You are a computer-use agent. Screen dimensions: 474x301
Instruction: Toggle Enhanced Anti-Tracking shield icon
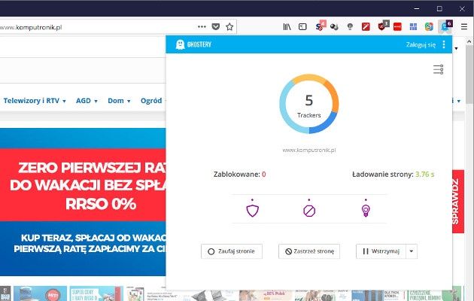(x=252, y=210)
